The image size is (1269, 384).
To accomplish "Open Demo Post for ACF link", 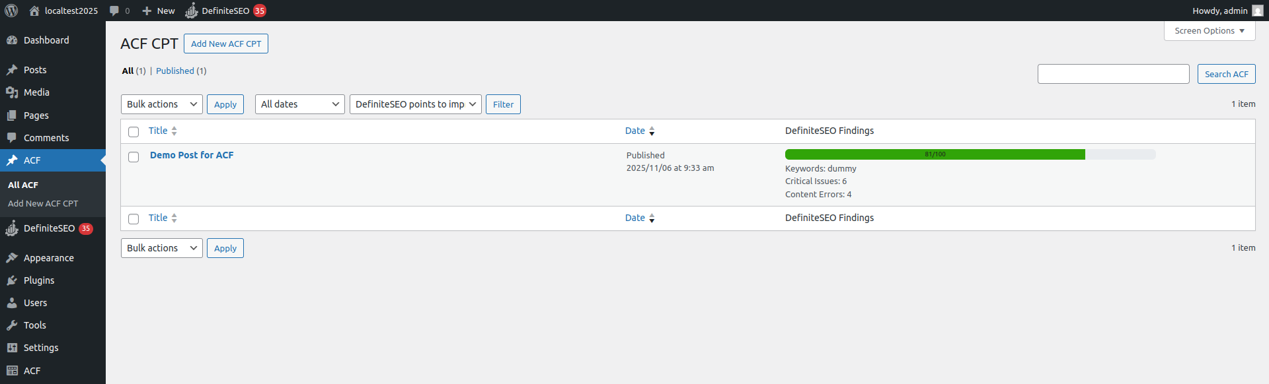I will tap(192, 155).
